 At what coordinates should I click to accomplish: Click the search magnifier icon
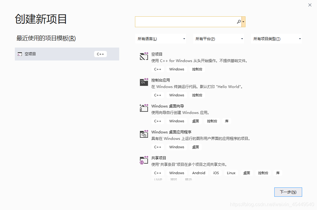[238, 22]
